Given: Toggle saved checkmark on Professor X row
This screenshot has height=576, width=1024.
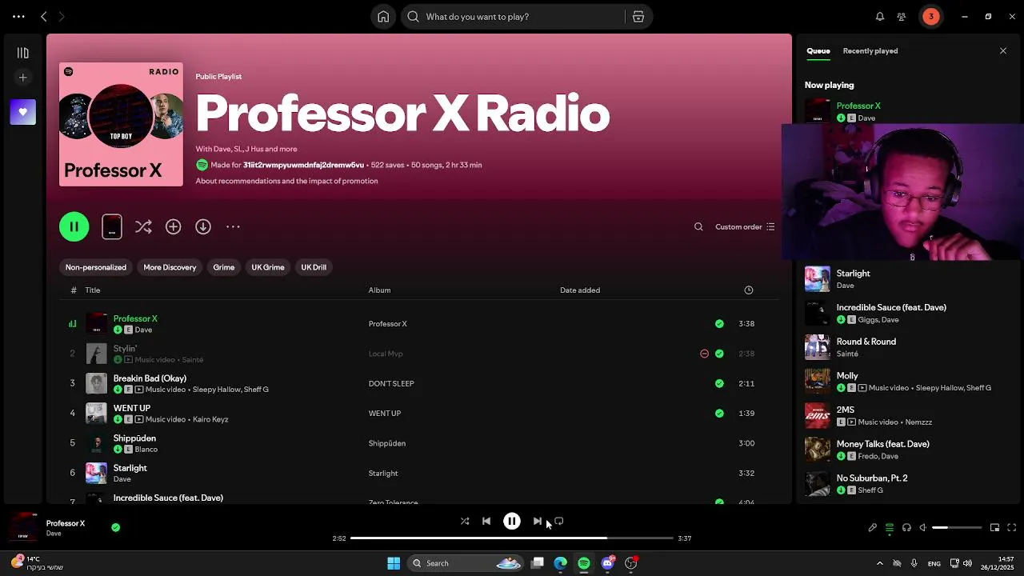Looking at the screenshot, I should (x=719, y=323).
